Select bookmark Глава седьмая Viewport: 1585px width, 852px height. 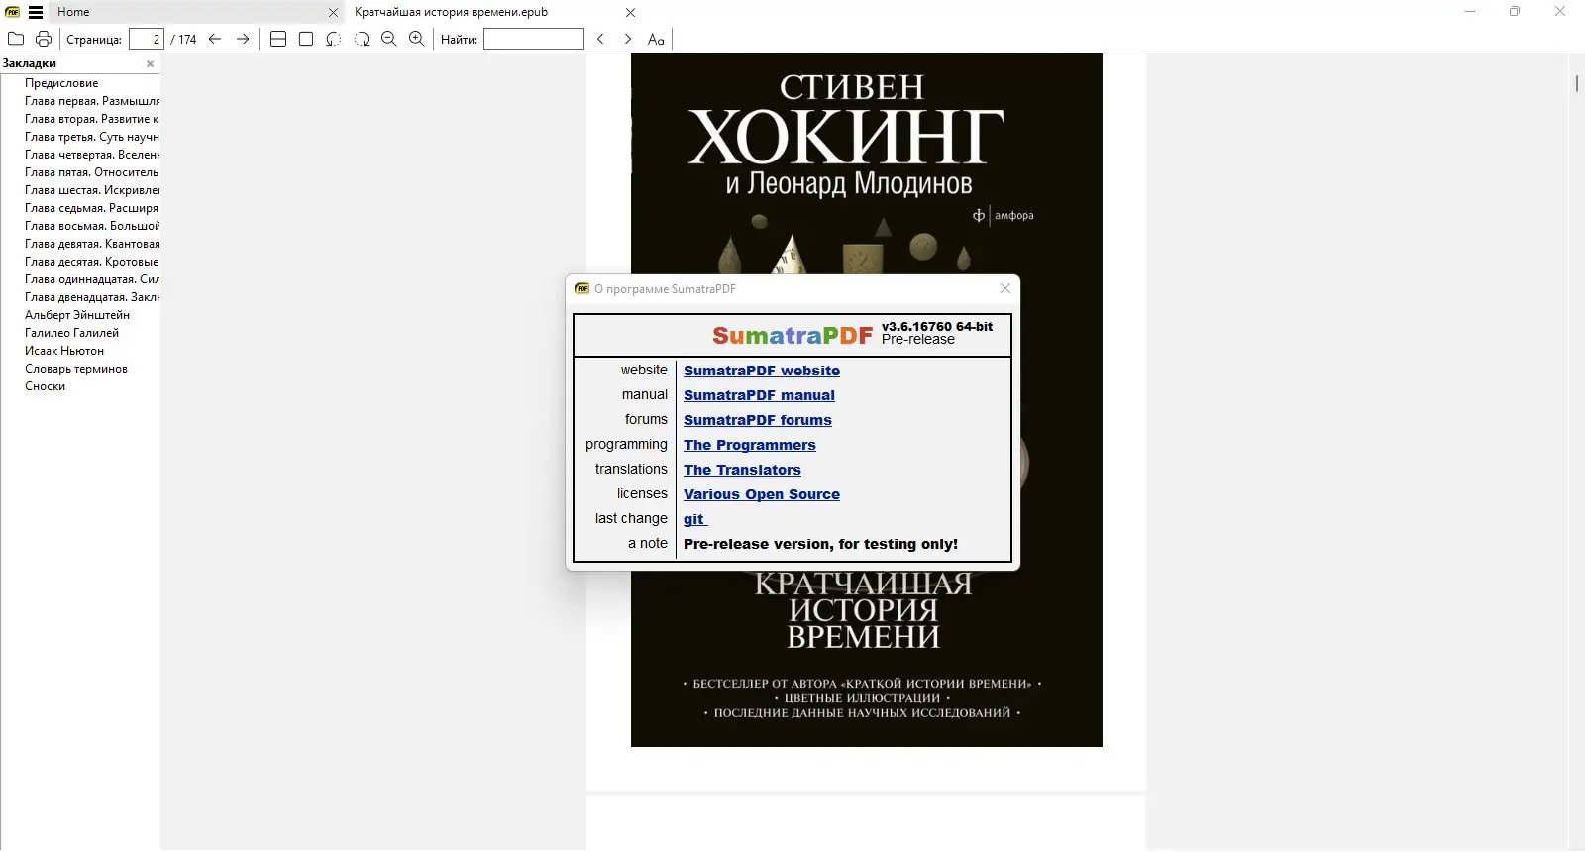92,208
